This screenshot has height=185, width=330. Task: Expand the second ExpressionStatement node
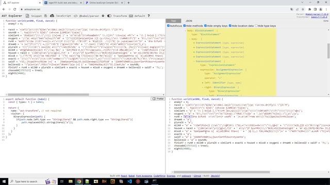click(208, 47)
